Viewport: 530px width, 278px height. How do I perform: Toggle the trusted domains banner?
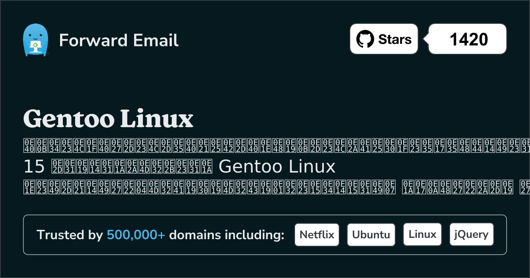(265, 234)
